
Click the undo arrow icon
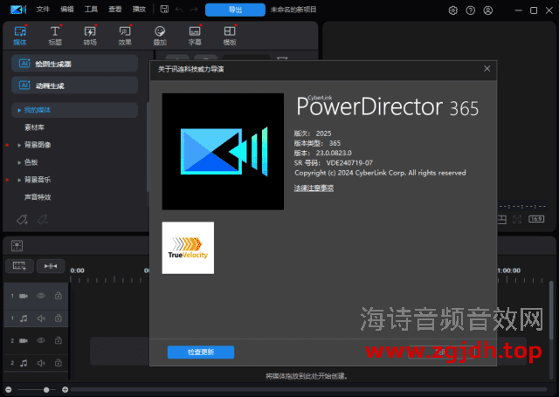pos(179,10)
